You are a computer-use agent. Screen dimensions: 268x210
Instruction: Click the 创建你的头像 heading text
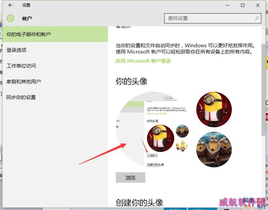click(139, 203)
